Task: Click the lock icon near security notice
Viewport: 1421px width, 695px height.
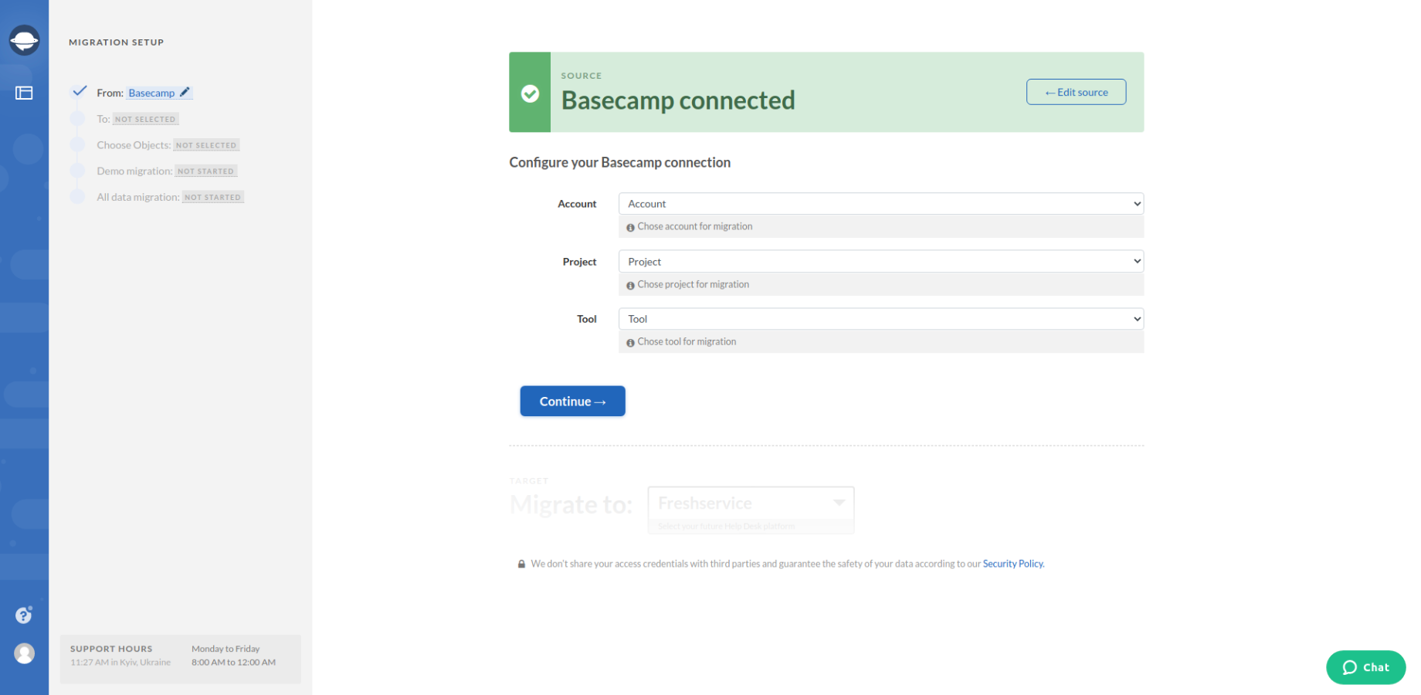Action: pos(521,564)
